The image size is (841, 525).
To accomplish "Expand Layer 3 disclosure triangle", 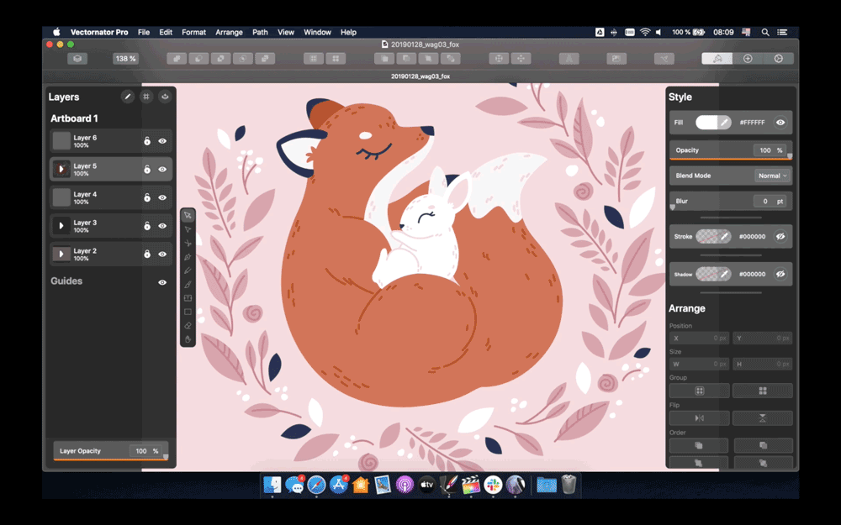I will pos(61,225).
